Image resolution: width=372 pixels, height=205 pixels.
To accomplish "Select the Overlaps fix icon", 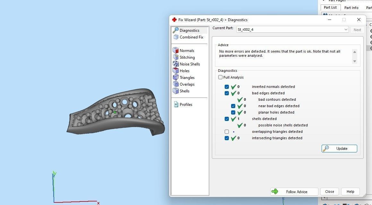I will click(176, 84).
